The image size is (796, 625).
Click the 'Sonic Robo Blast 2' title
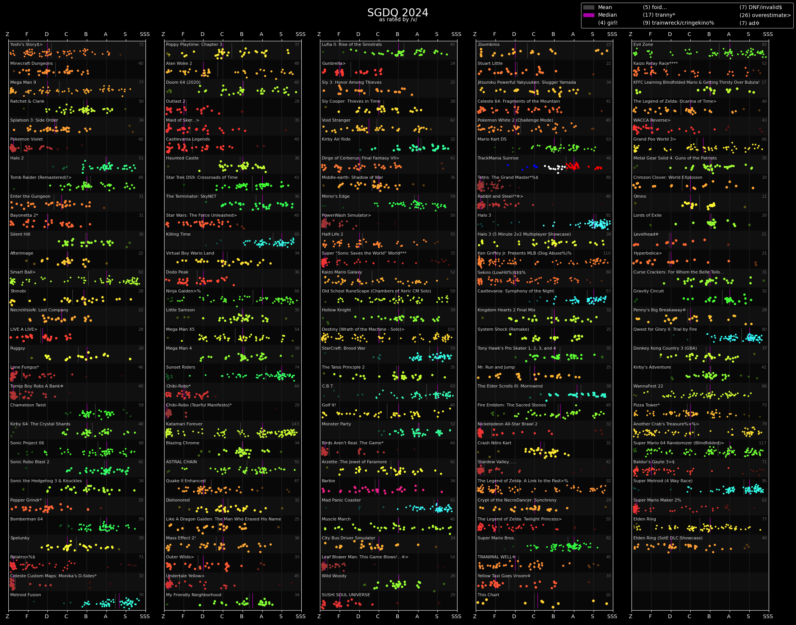pos(30,462)
